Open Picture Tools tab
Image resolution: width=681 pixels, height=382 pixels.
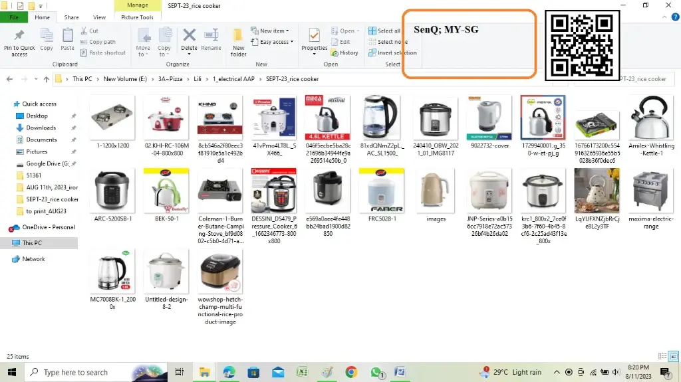(137, 17)
